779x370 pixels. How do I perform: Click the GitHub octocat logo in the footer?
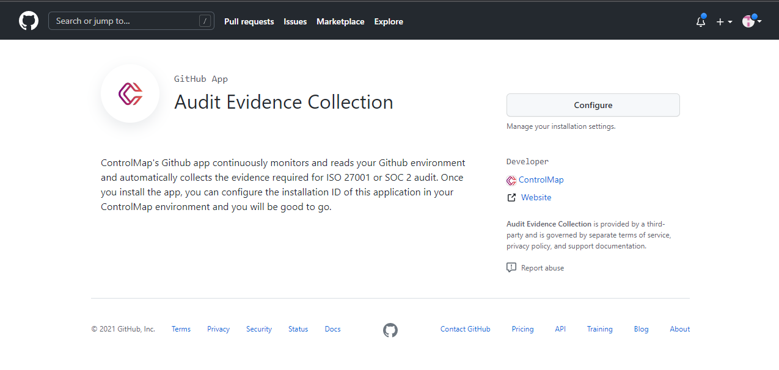pos(390,330)
